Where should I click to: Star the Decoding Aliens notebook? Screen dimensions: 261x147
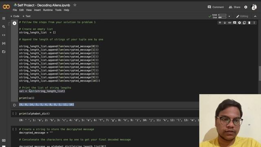[x=75, y=5]
